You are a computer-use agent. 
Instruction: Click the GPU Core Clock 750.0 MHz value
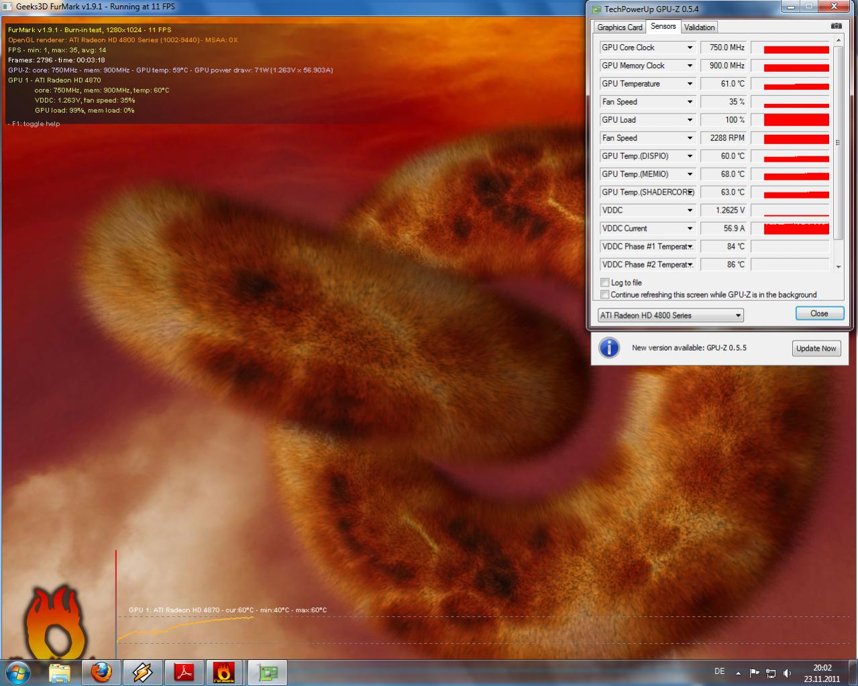[x=723, y=48]
